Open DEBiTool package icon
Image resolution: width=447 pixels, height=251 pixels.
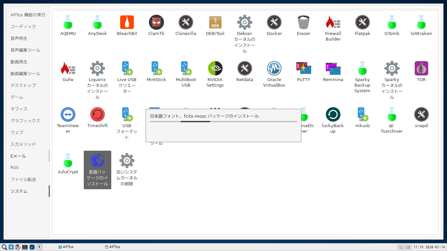(x=215, y=22)
